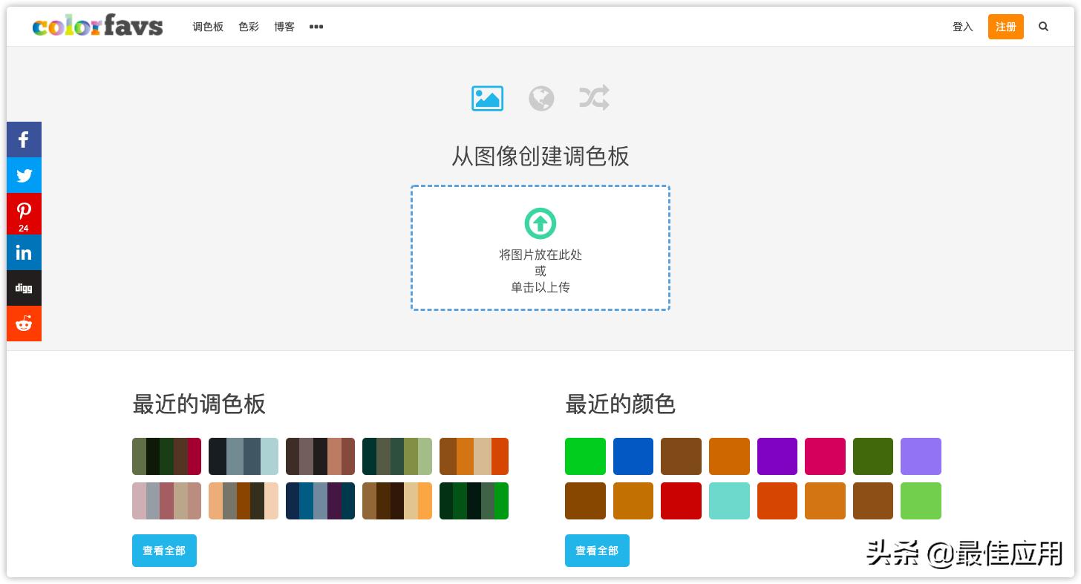Image resolution: width=1081 pixels, height=584 pixels.
Task: Open the 博客 menu item
Action: pos(284,27)
